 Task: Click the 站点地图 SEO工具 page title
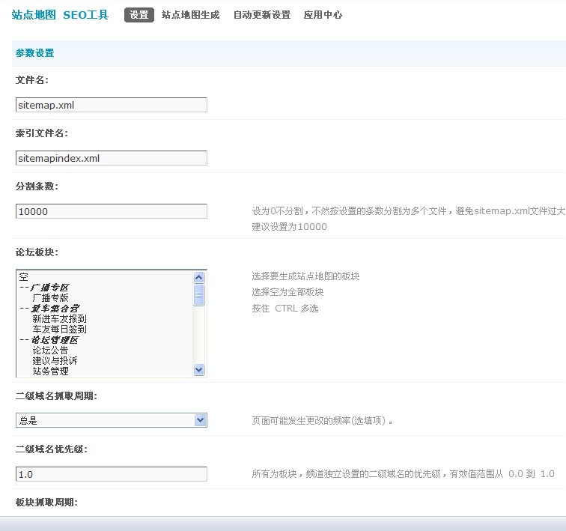pos(60,15)
